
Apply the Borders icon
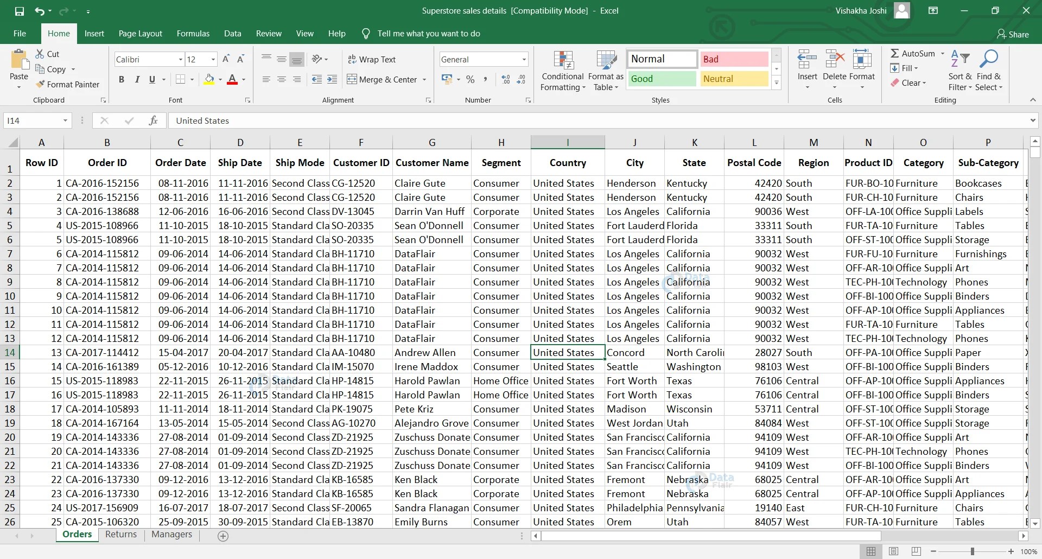point(181,79)
